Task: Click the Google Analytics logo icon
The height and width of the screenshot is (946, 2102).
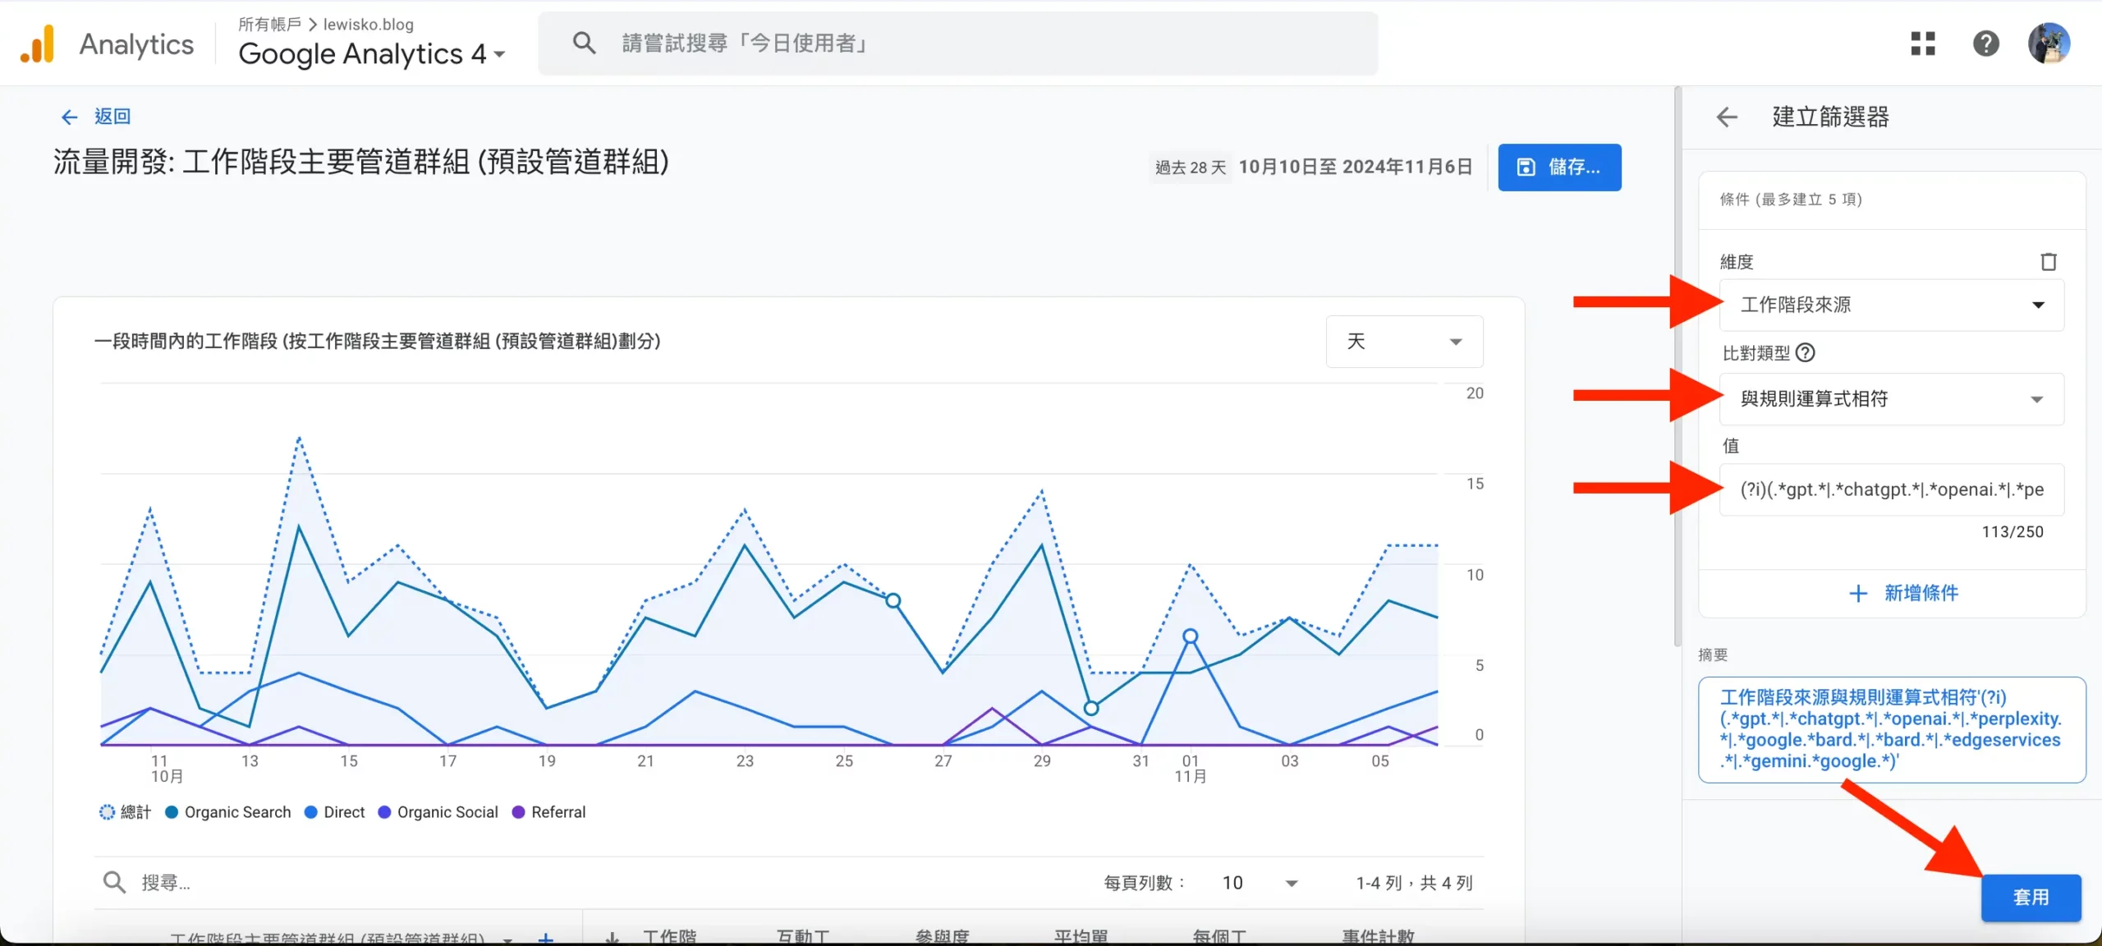Action: (x=38, y=44)
